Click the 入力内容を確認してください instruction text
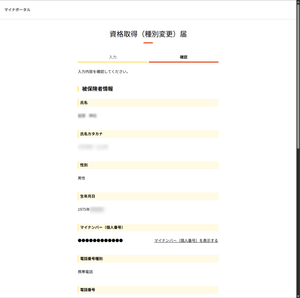 [x=103, y=72]
